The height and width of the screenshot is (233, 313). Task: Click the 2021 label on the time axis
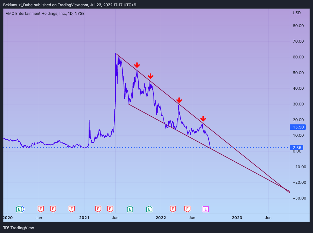tap(84, 218)
